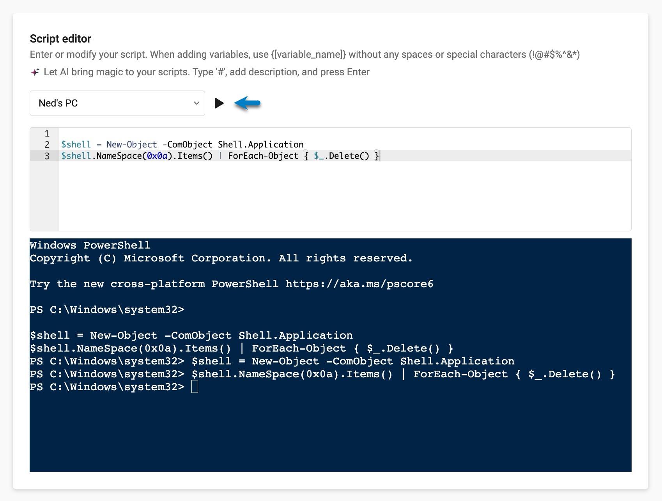Click the terminal prompt line with New-Object command
The image size is (662, 501).
click(272, 361)
